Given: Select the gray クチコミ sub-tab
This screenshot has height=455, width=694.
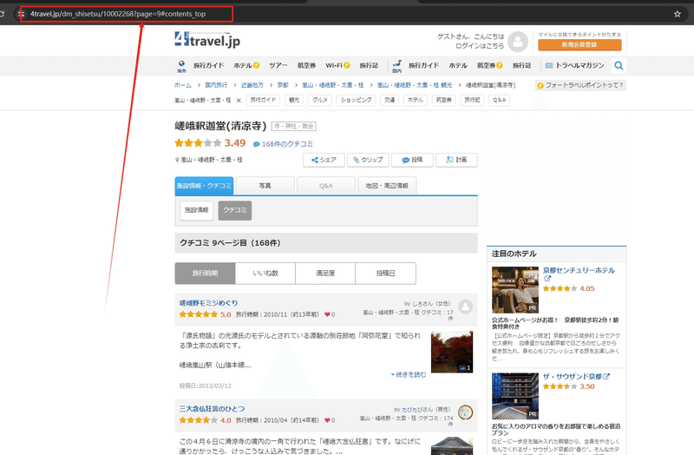Looking at the screenshot, I should coord(235,210).
